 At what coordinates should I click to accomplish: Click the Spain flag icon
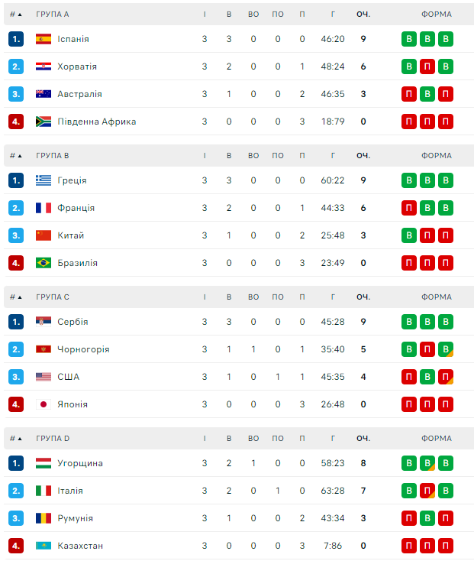pyautogui.click(x=44, y=39)
